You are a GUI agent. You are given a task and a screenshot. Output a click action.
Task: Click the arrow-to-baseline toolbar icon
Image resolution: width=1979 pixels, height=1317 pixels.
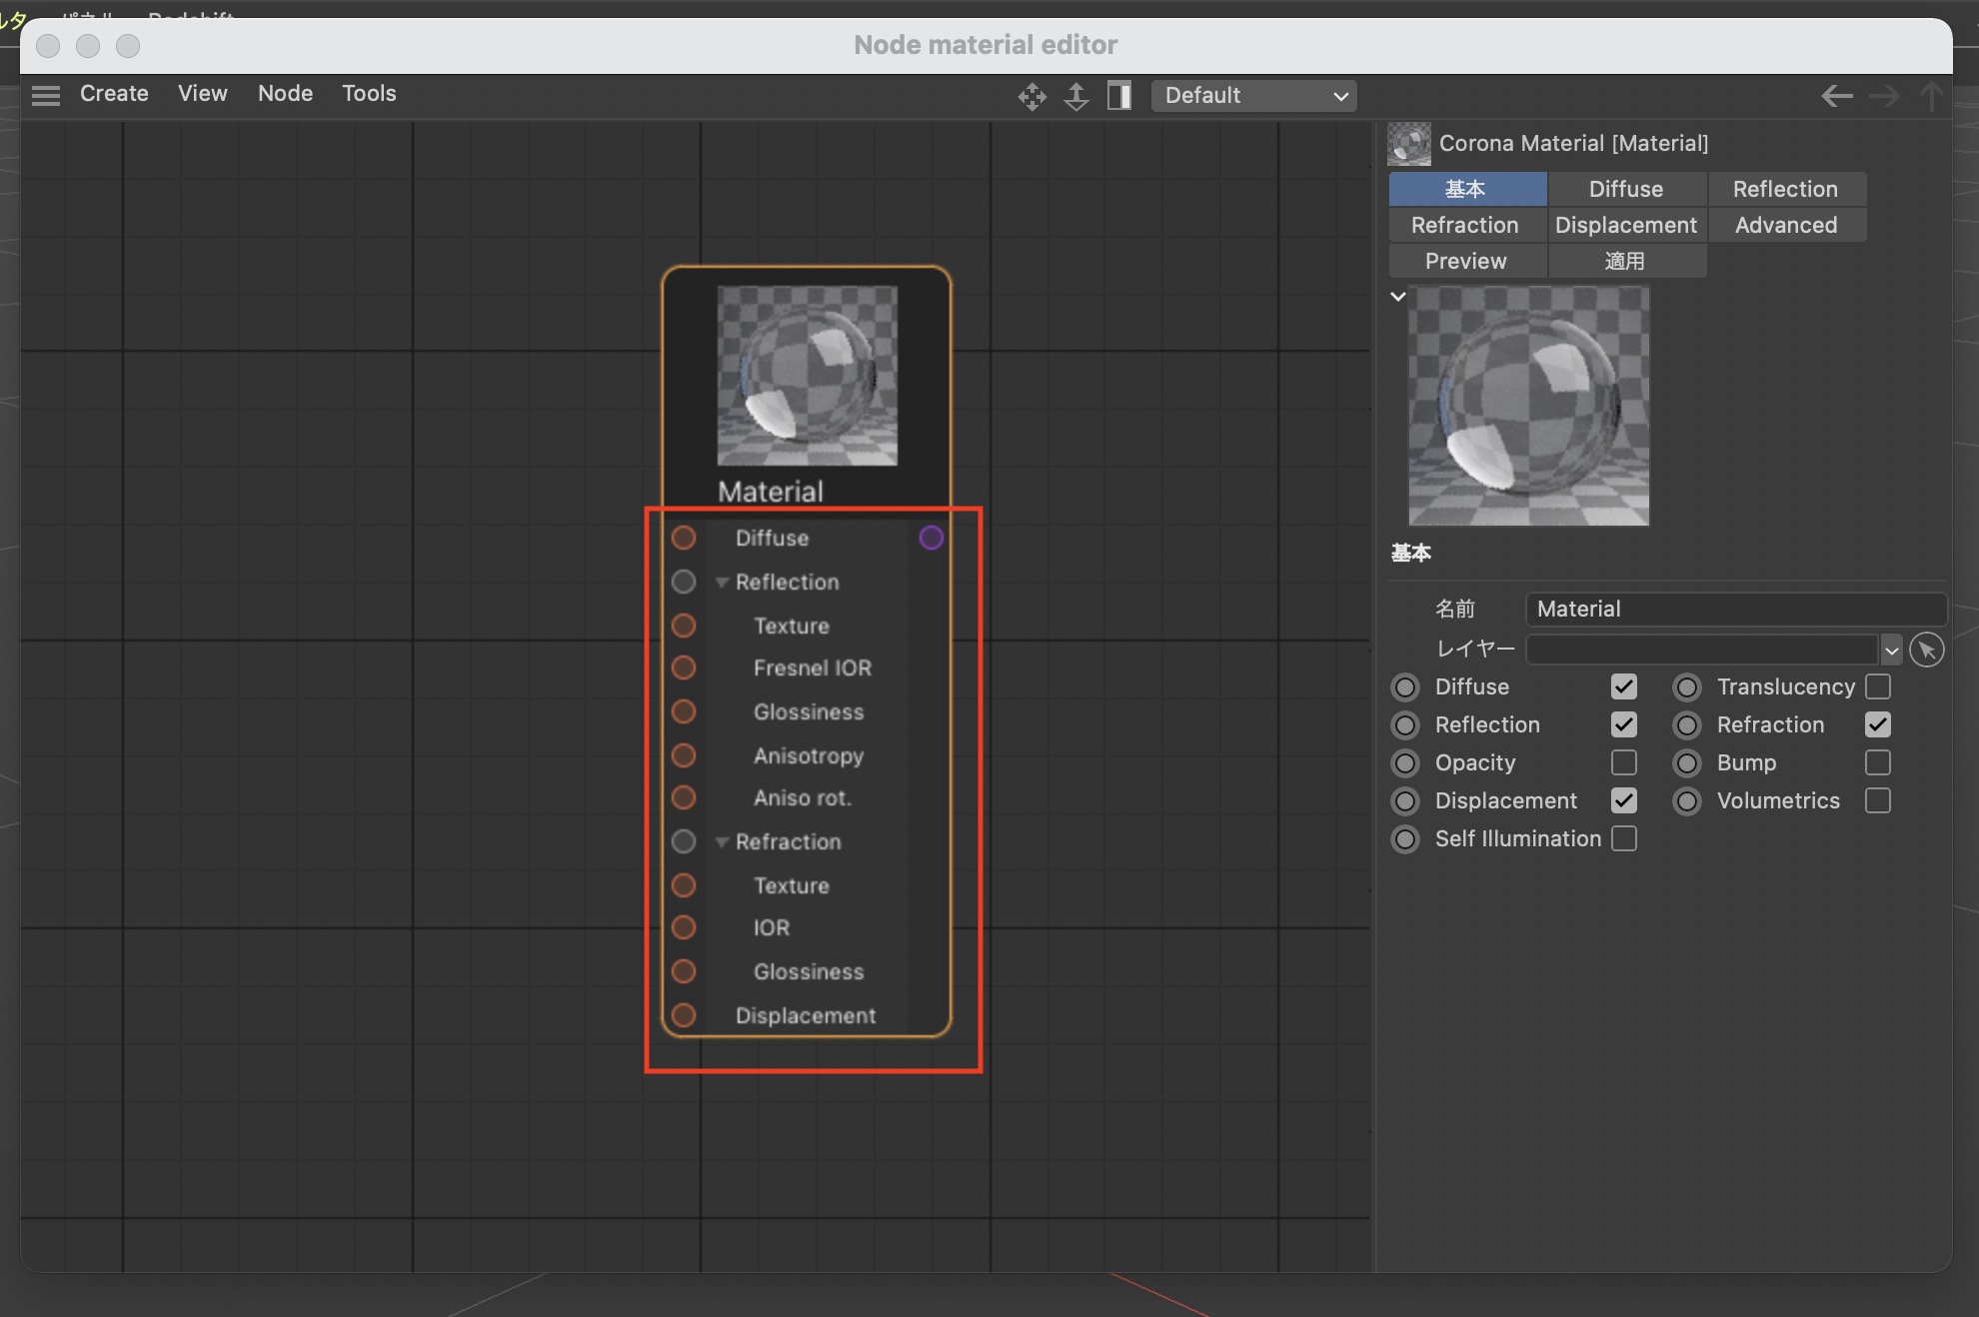tap(1075, 96)
